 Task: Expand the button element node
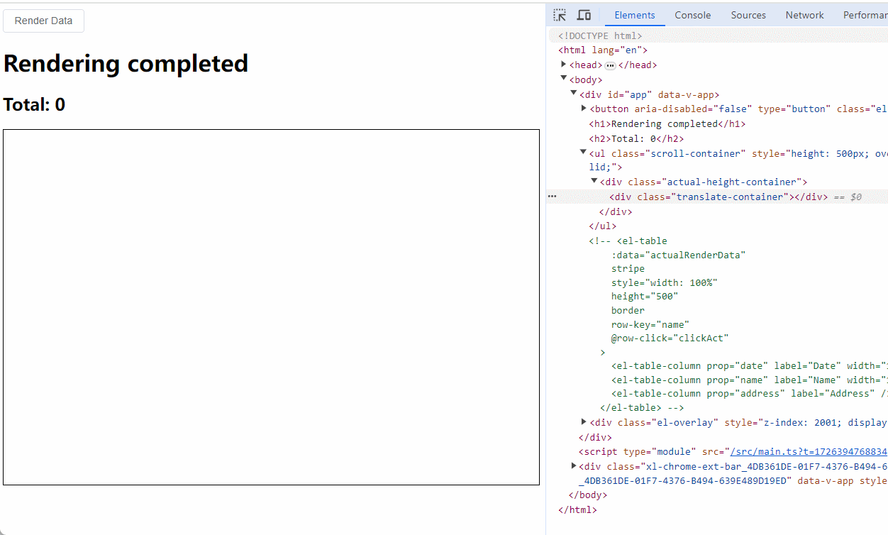[583, 109]
